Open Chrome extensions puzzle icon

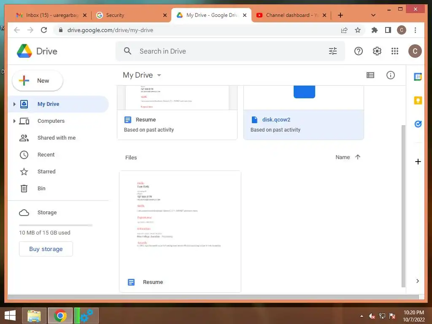pyautogui.click(x=375, y=30)
